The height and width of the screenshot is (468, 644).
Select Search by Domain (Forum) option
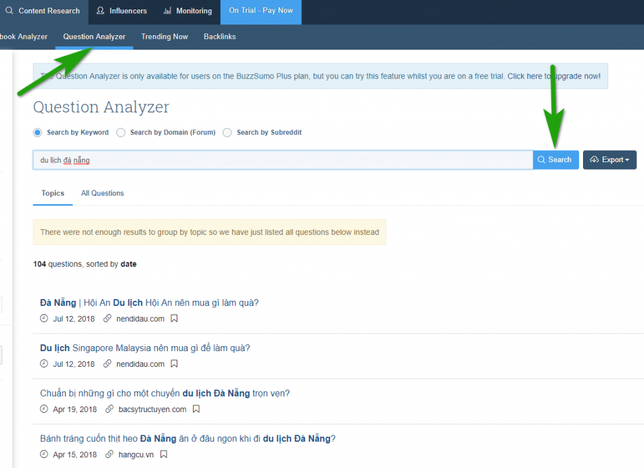coord(121,133)
